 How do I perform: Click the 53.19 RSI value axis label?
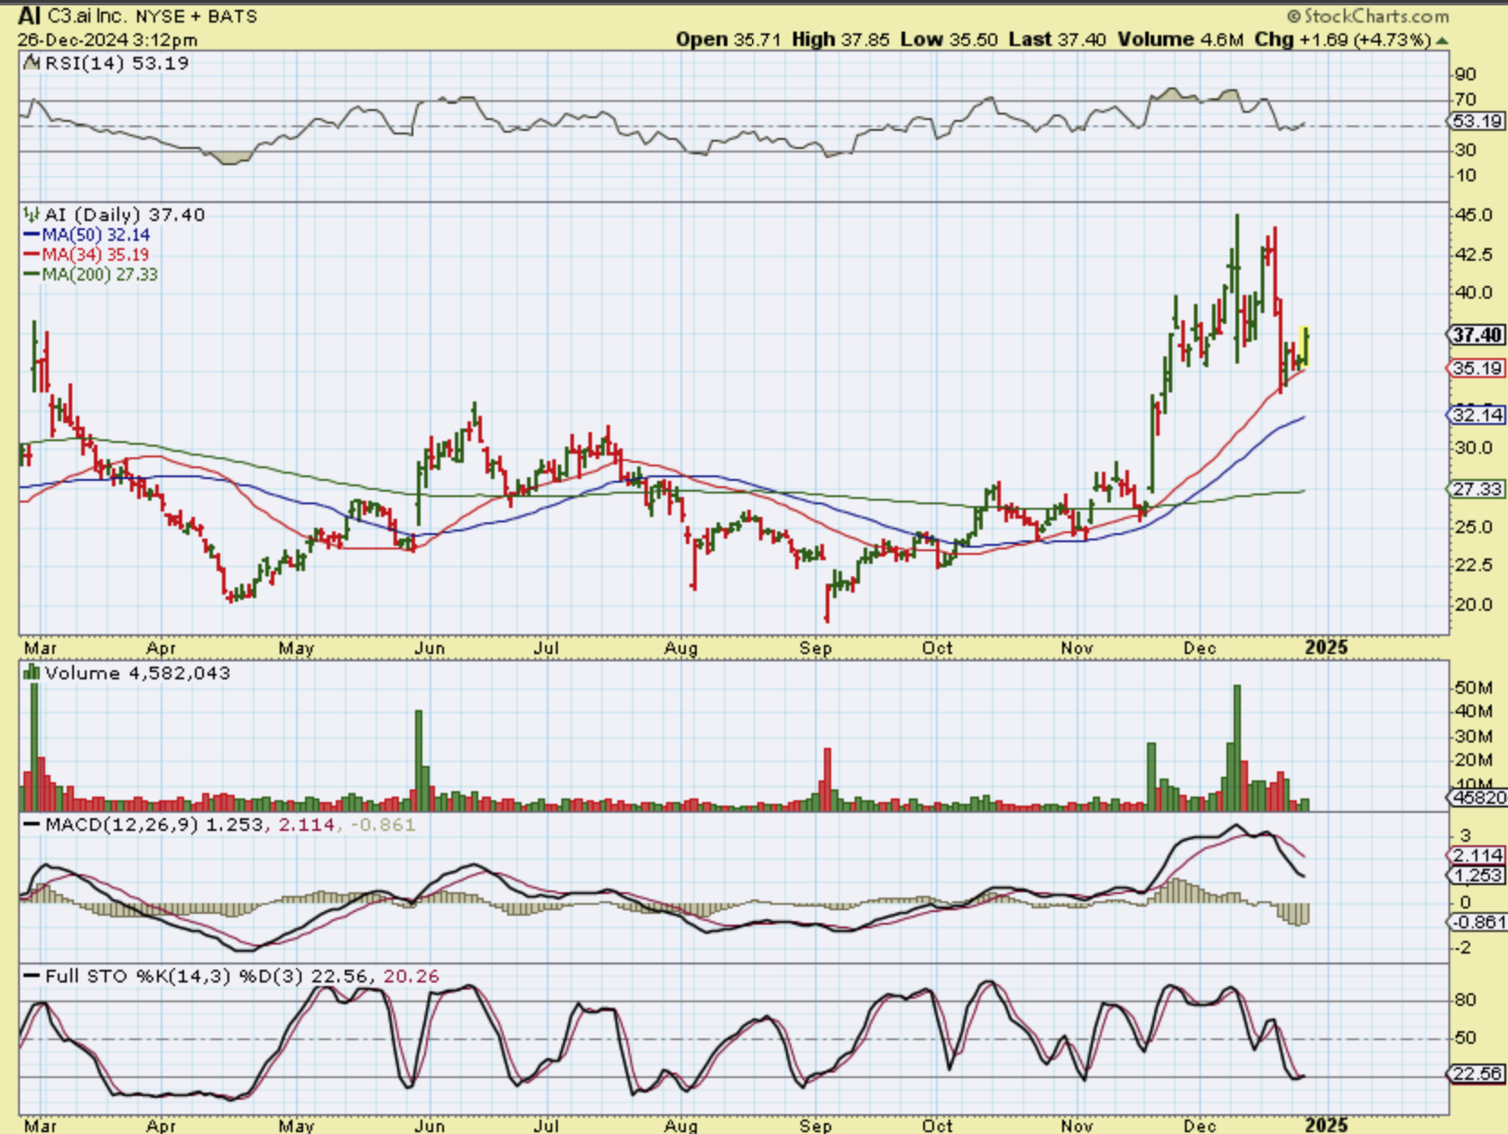[x=1476, y=121]
